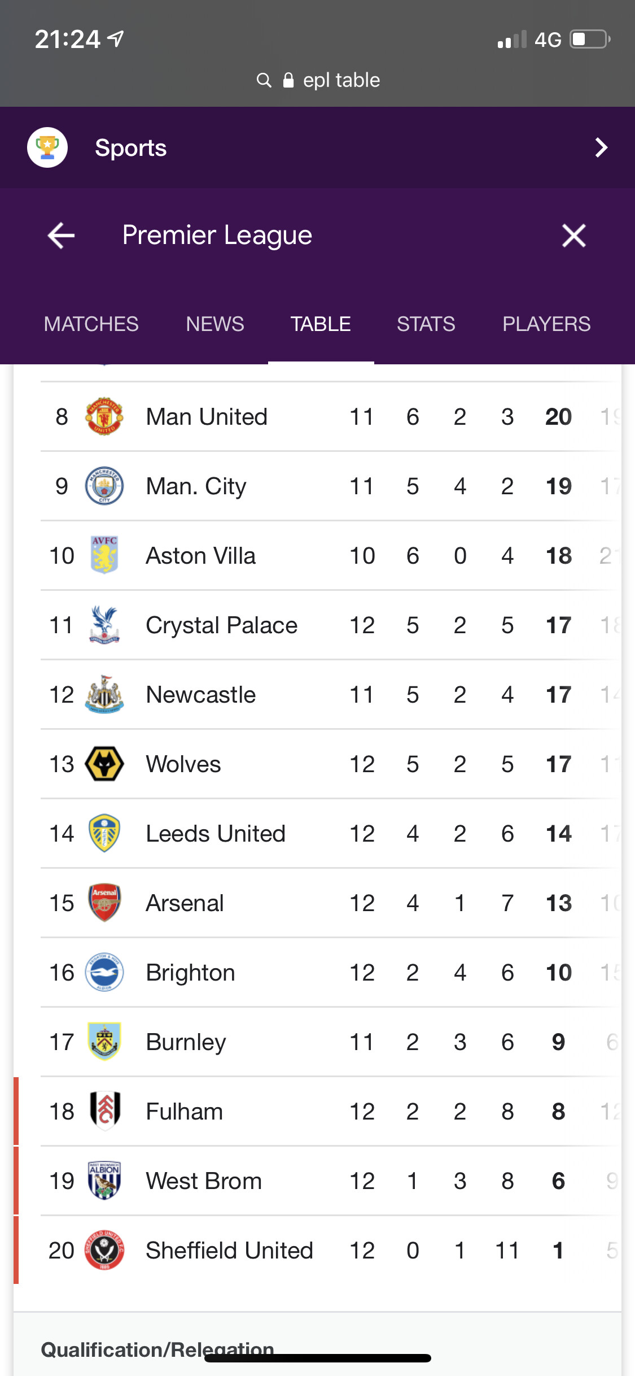
Task: Expand Sports section with right chevron
Action: (x=601, y=147)
